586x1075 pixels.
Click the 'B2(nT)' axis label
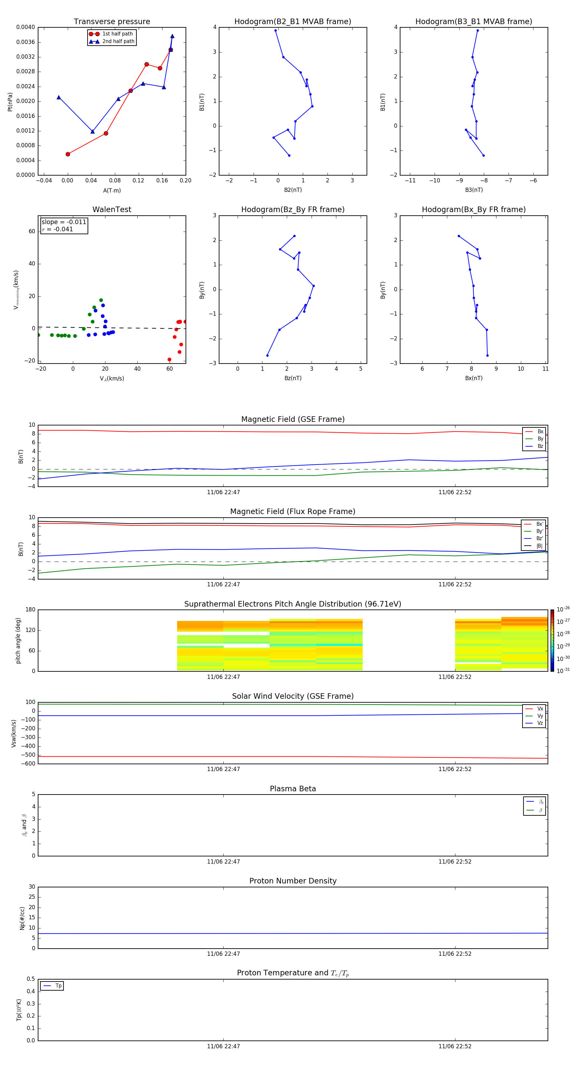click(293, 190)
